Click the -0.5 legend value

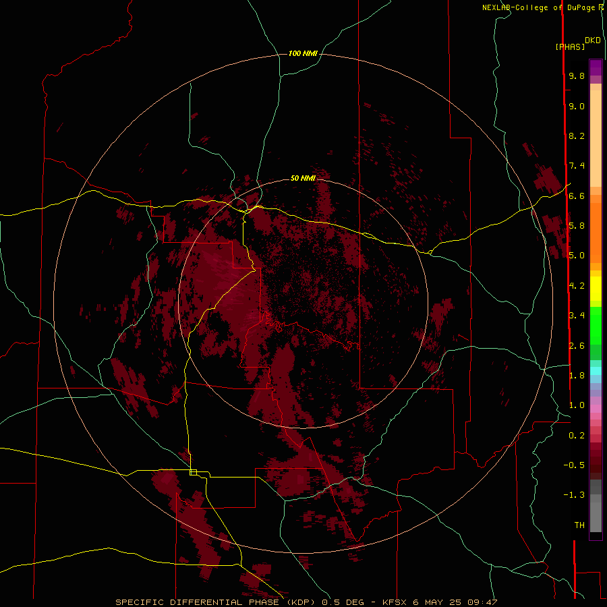[x=574, y=465]
